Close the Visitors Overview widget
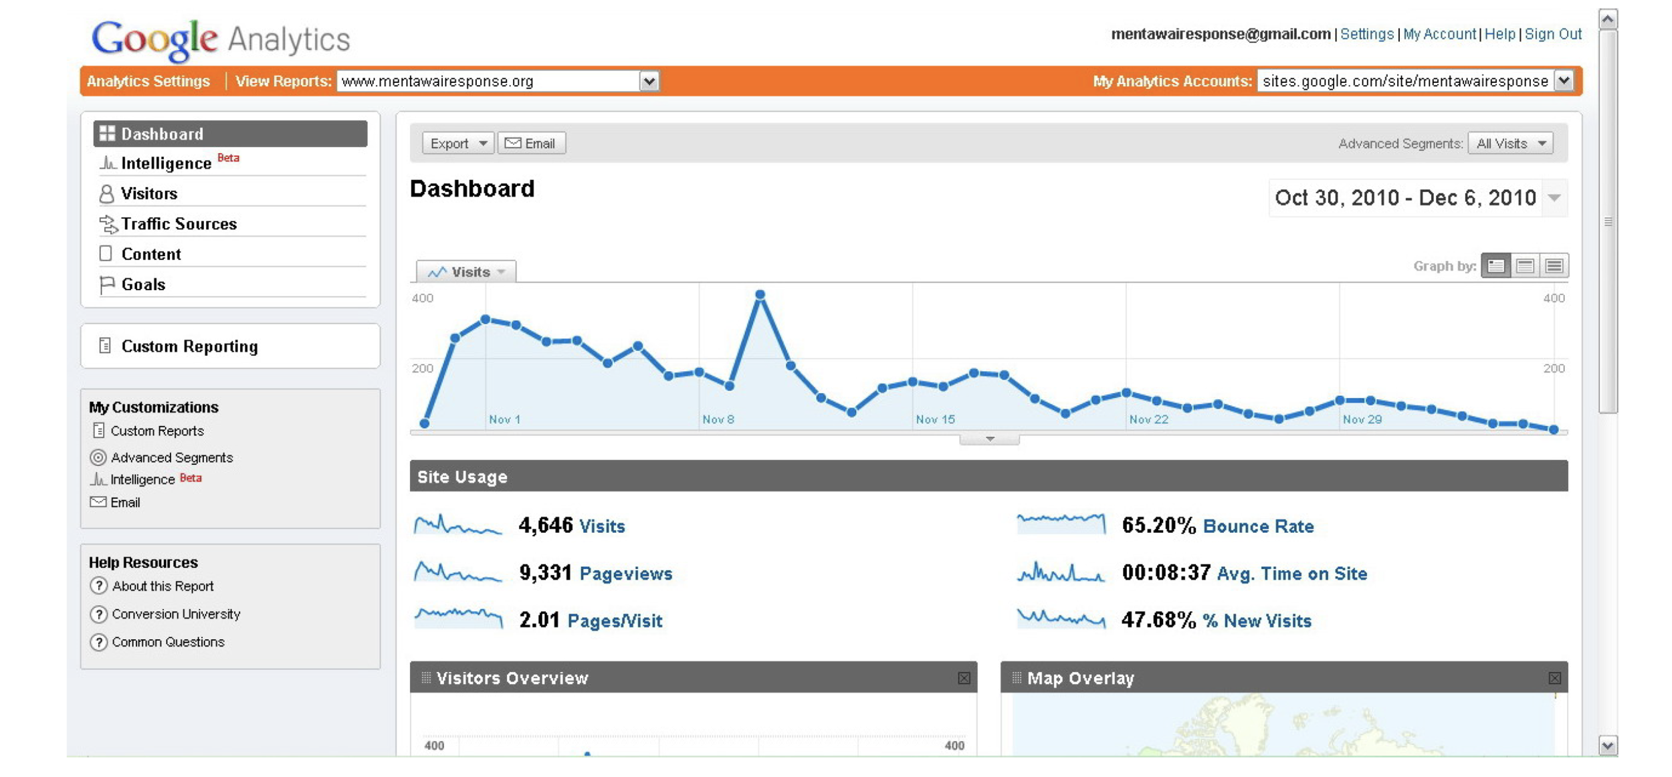 (964, 678)
